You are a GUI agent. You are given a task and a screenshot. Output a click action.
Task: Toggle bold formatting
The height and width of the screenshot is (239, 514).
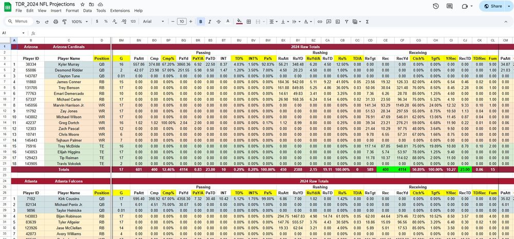pos(200,22)
